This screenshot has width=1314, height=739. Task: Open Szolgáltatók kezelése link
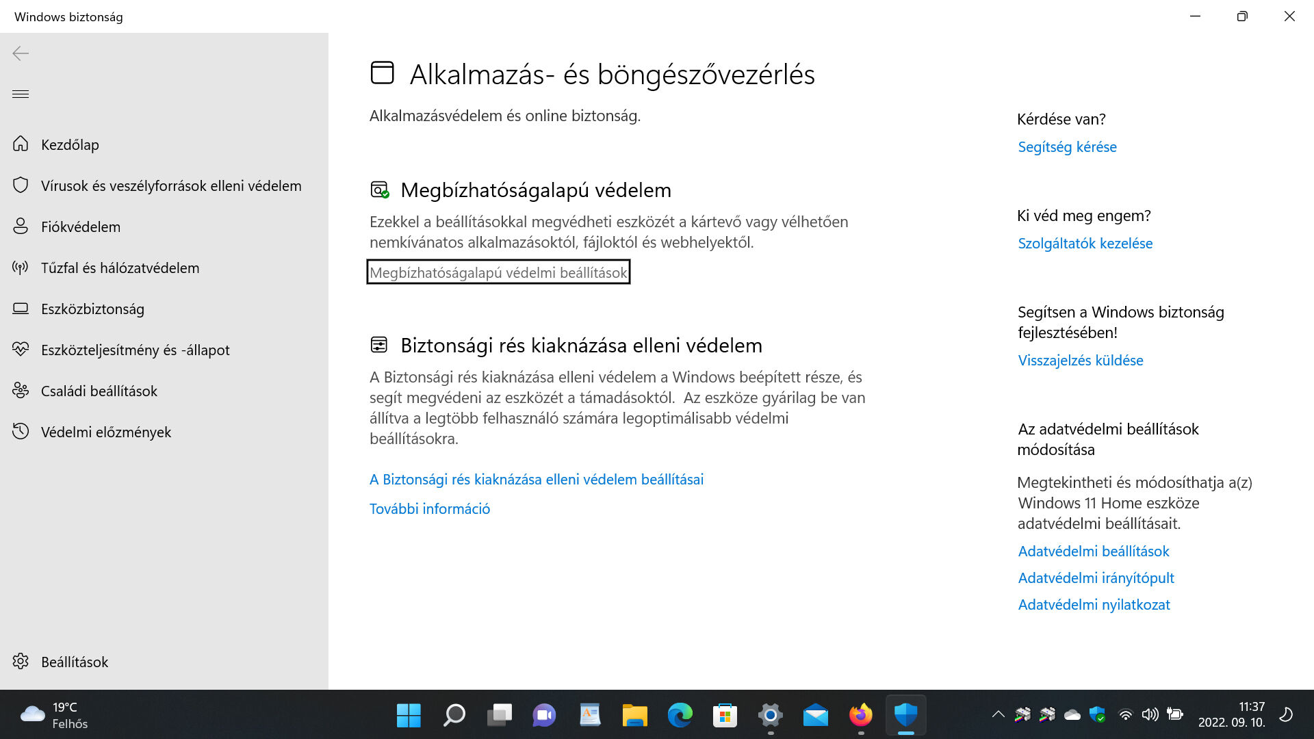tap(1085, 243)
